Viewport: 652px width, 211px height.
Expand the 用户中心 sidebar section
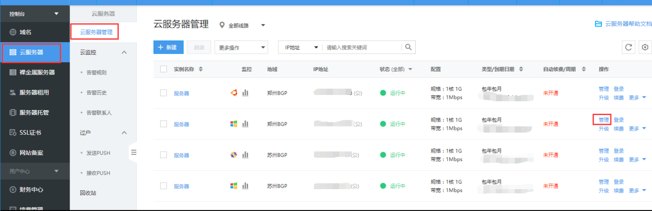pyautogui.click(x=35, y=171)
